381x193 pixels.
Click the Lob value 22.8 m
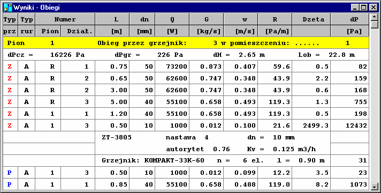pos(341,55)
